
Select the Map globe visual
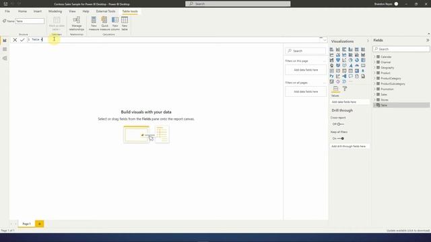(332, 66)
